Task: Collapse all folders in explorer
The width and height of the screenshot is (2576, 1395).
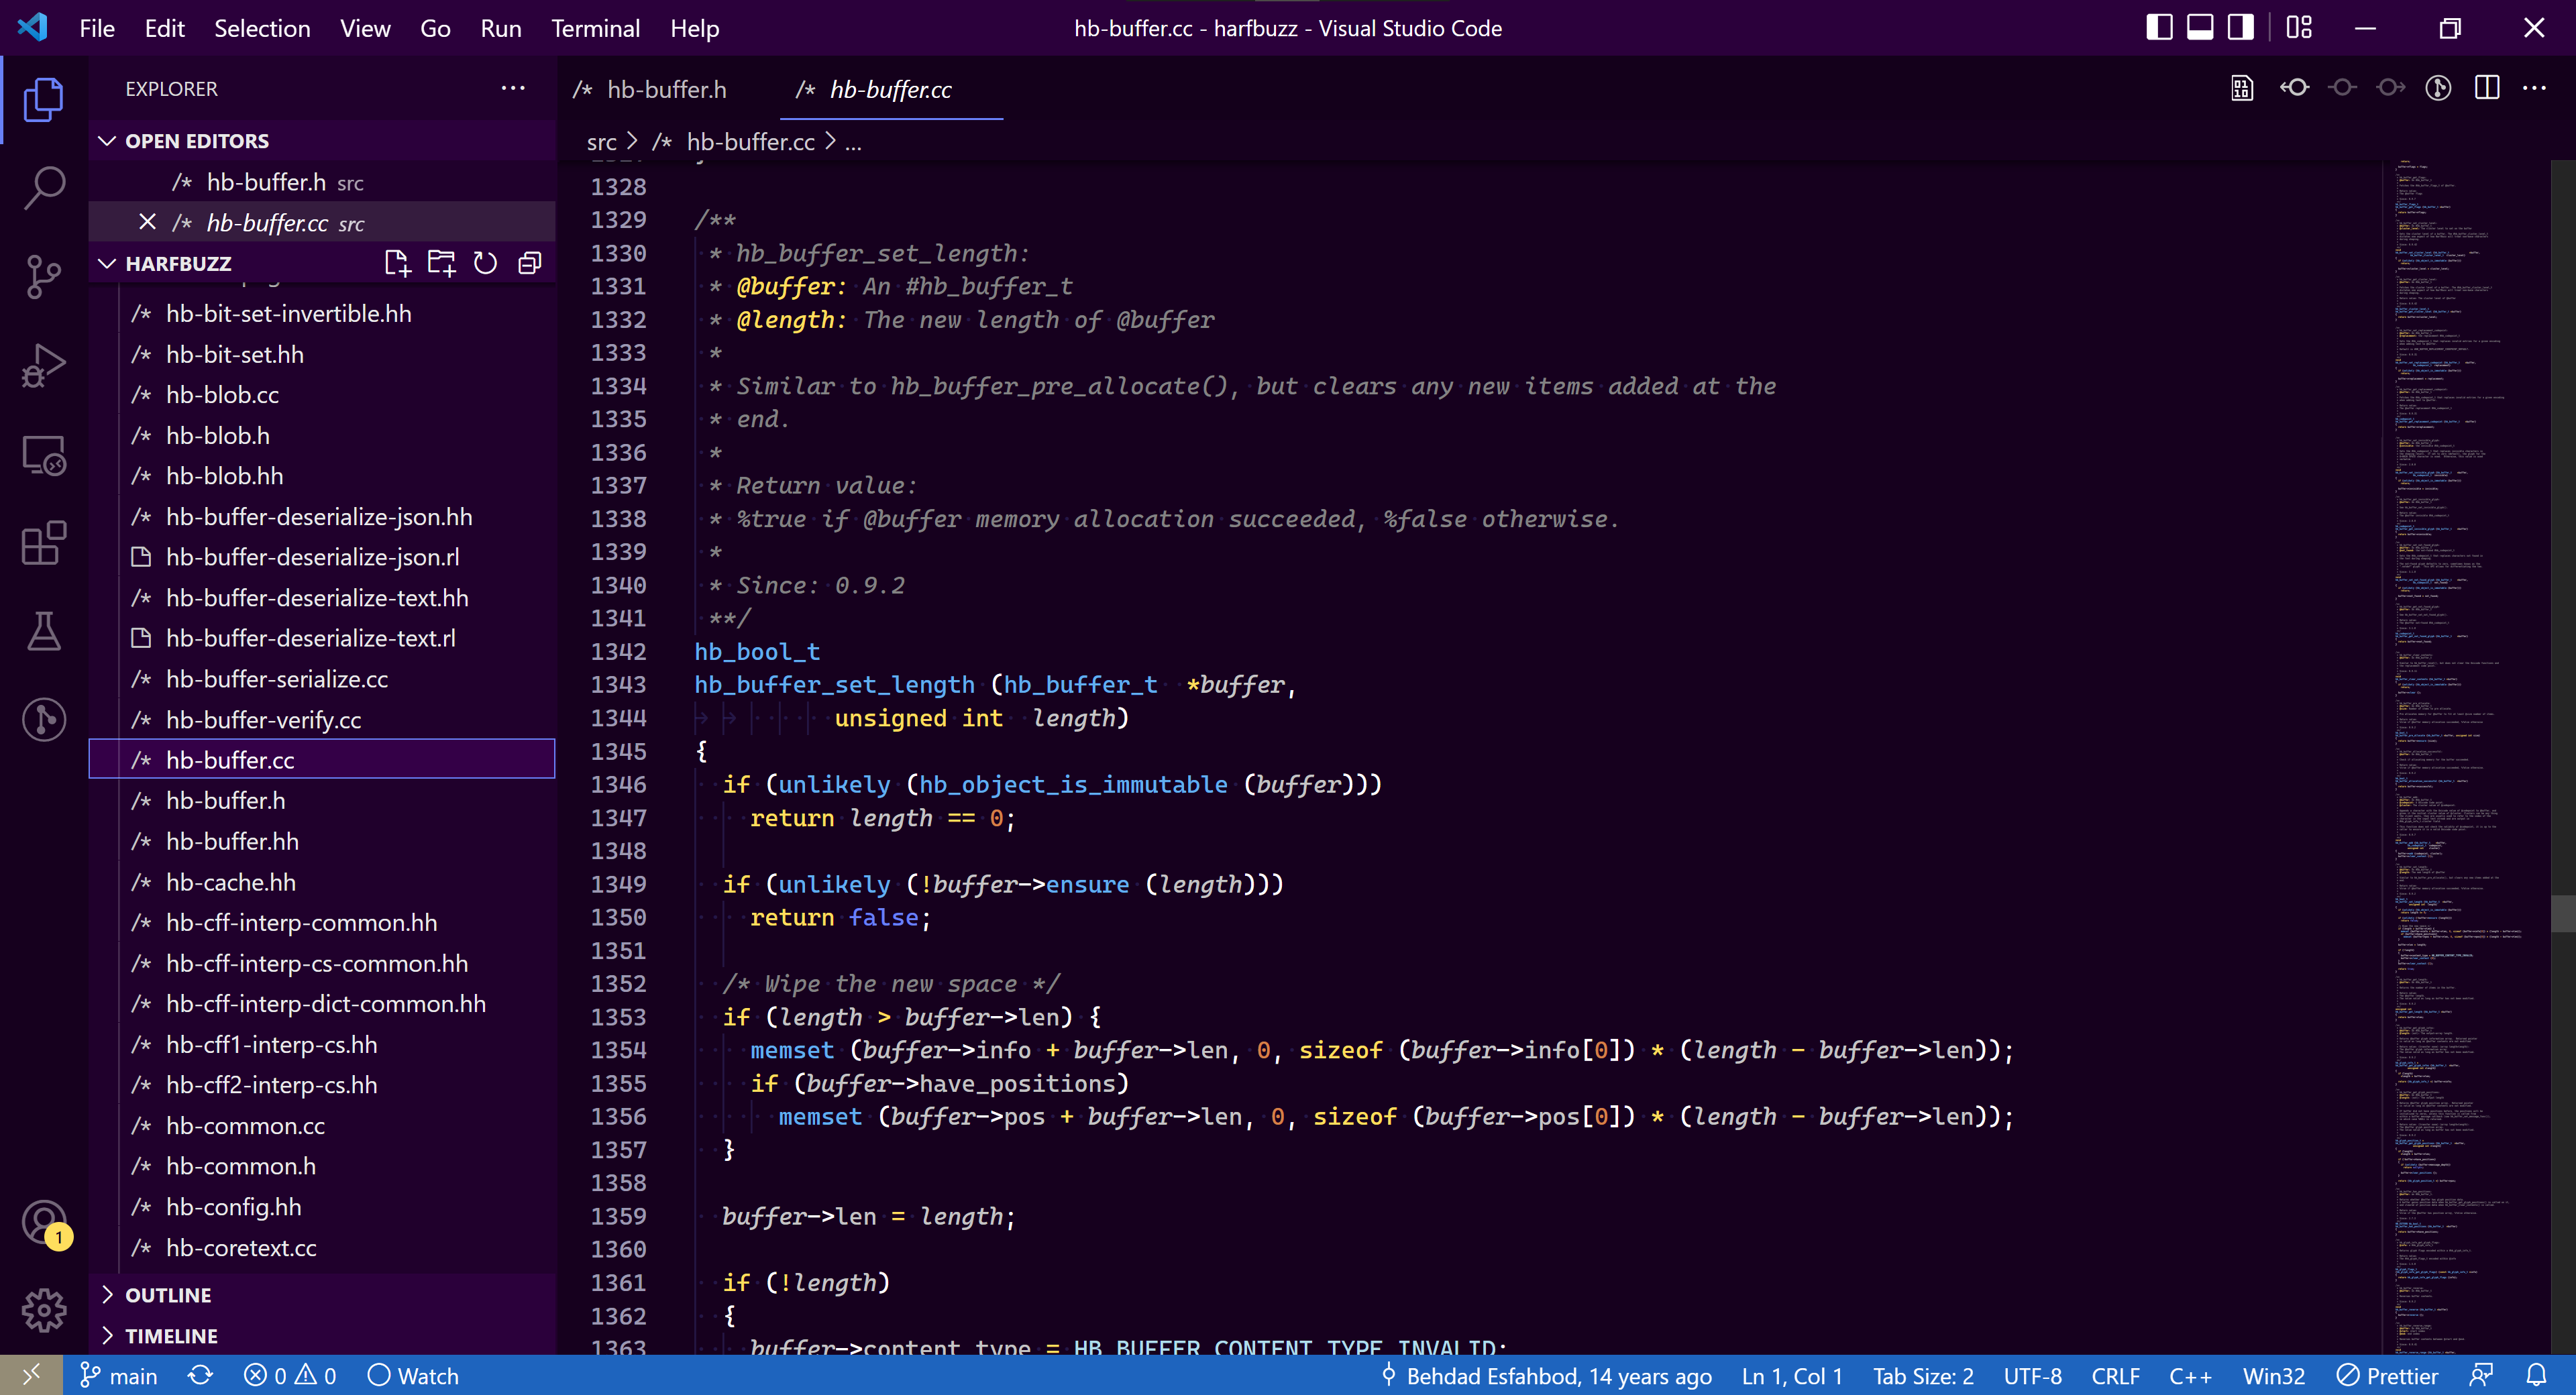Action: pos(530,263)
